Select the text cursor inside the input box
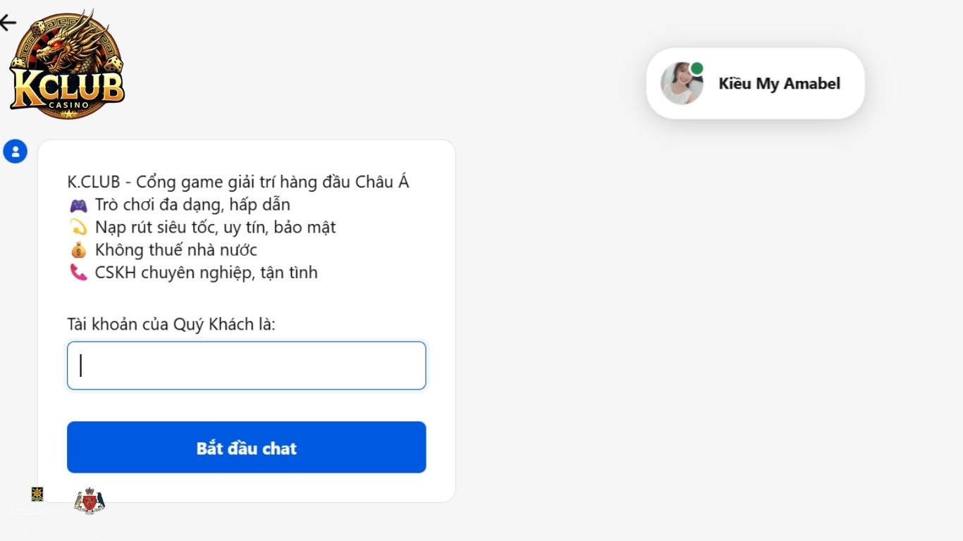 pyautogui.click(x=80, y=365)
